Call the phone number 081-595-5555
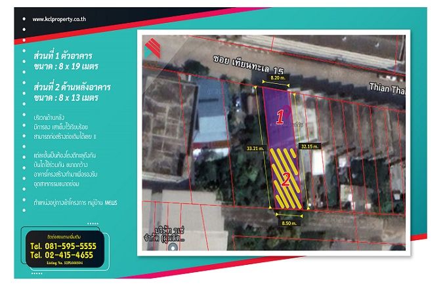 point(62,246)
